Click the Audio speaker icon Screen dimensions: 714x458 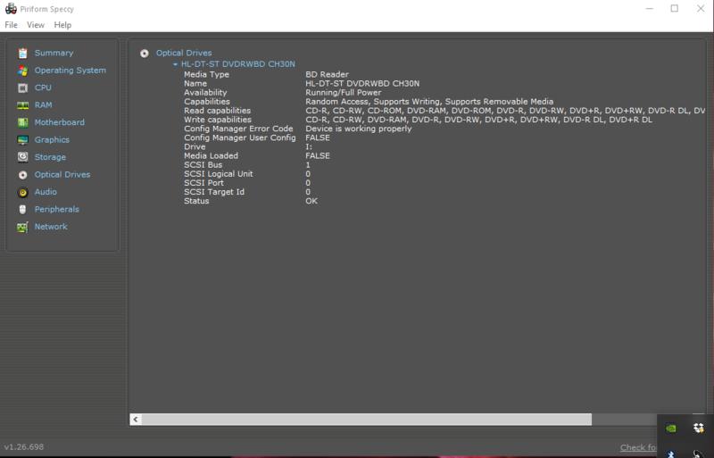coord(23,192)
